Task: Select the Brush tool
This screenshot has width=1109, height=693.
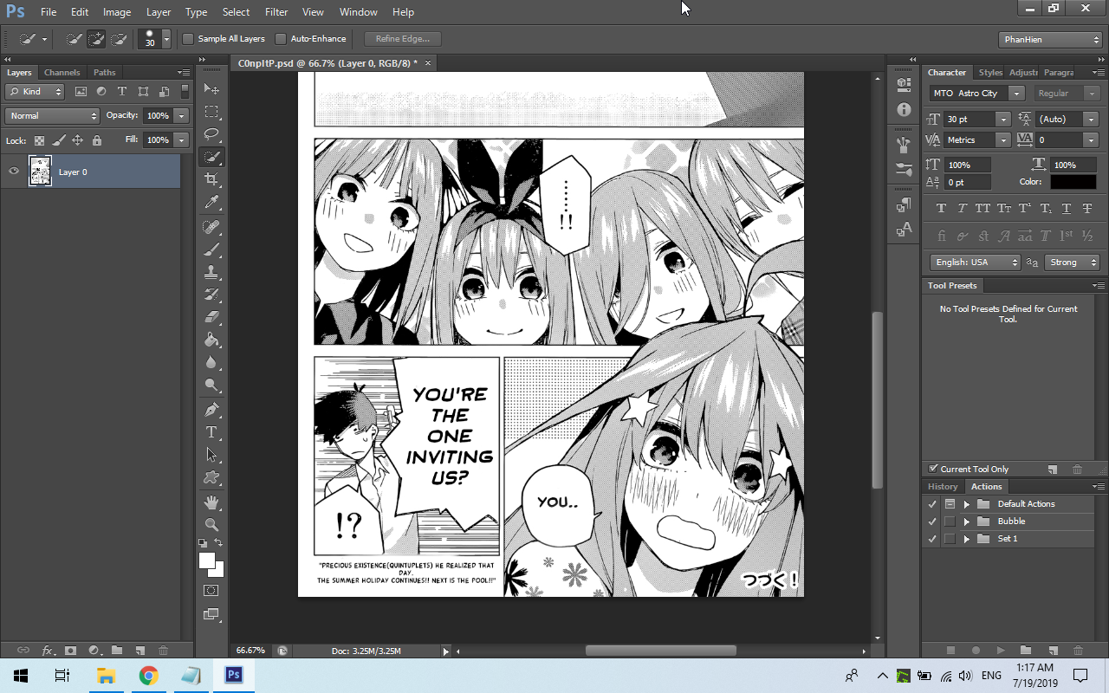Action: (x=211, y=249)
